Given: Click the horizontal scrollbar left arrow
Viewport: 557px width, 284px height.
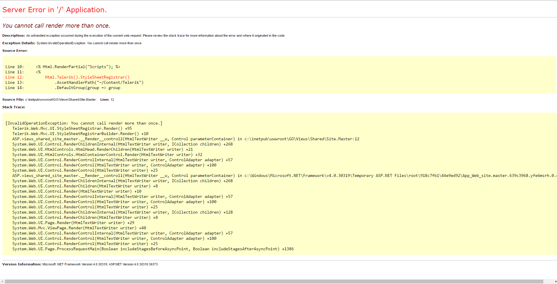Looking at the screenshot, I should click(2, 281).
